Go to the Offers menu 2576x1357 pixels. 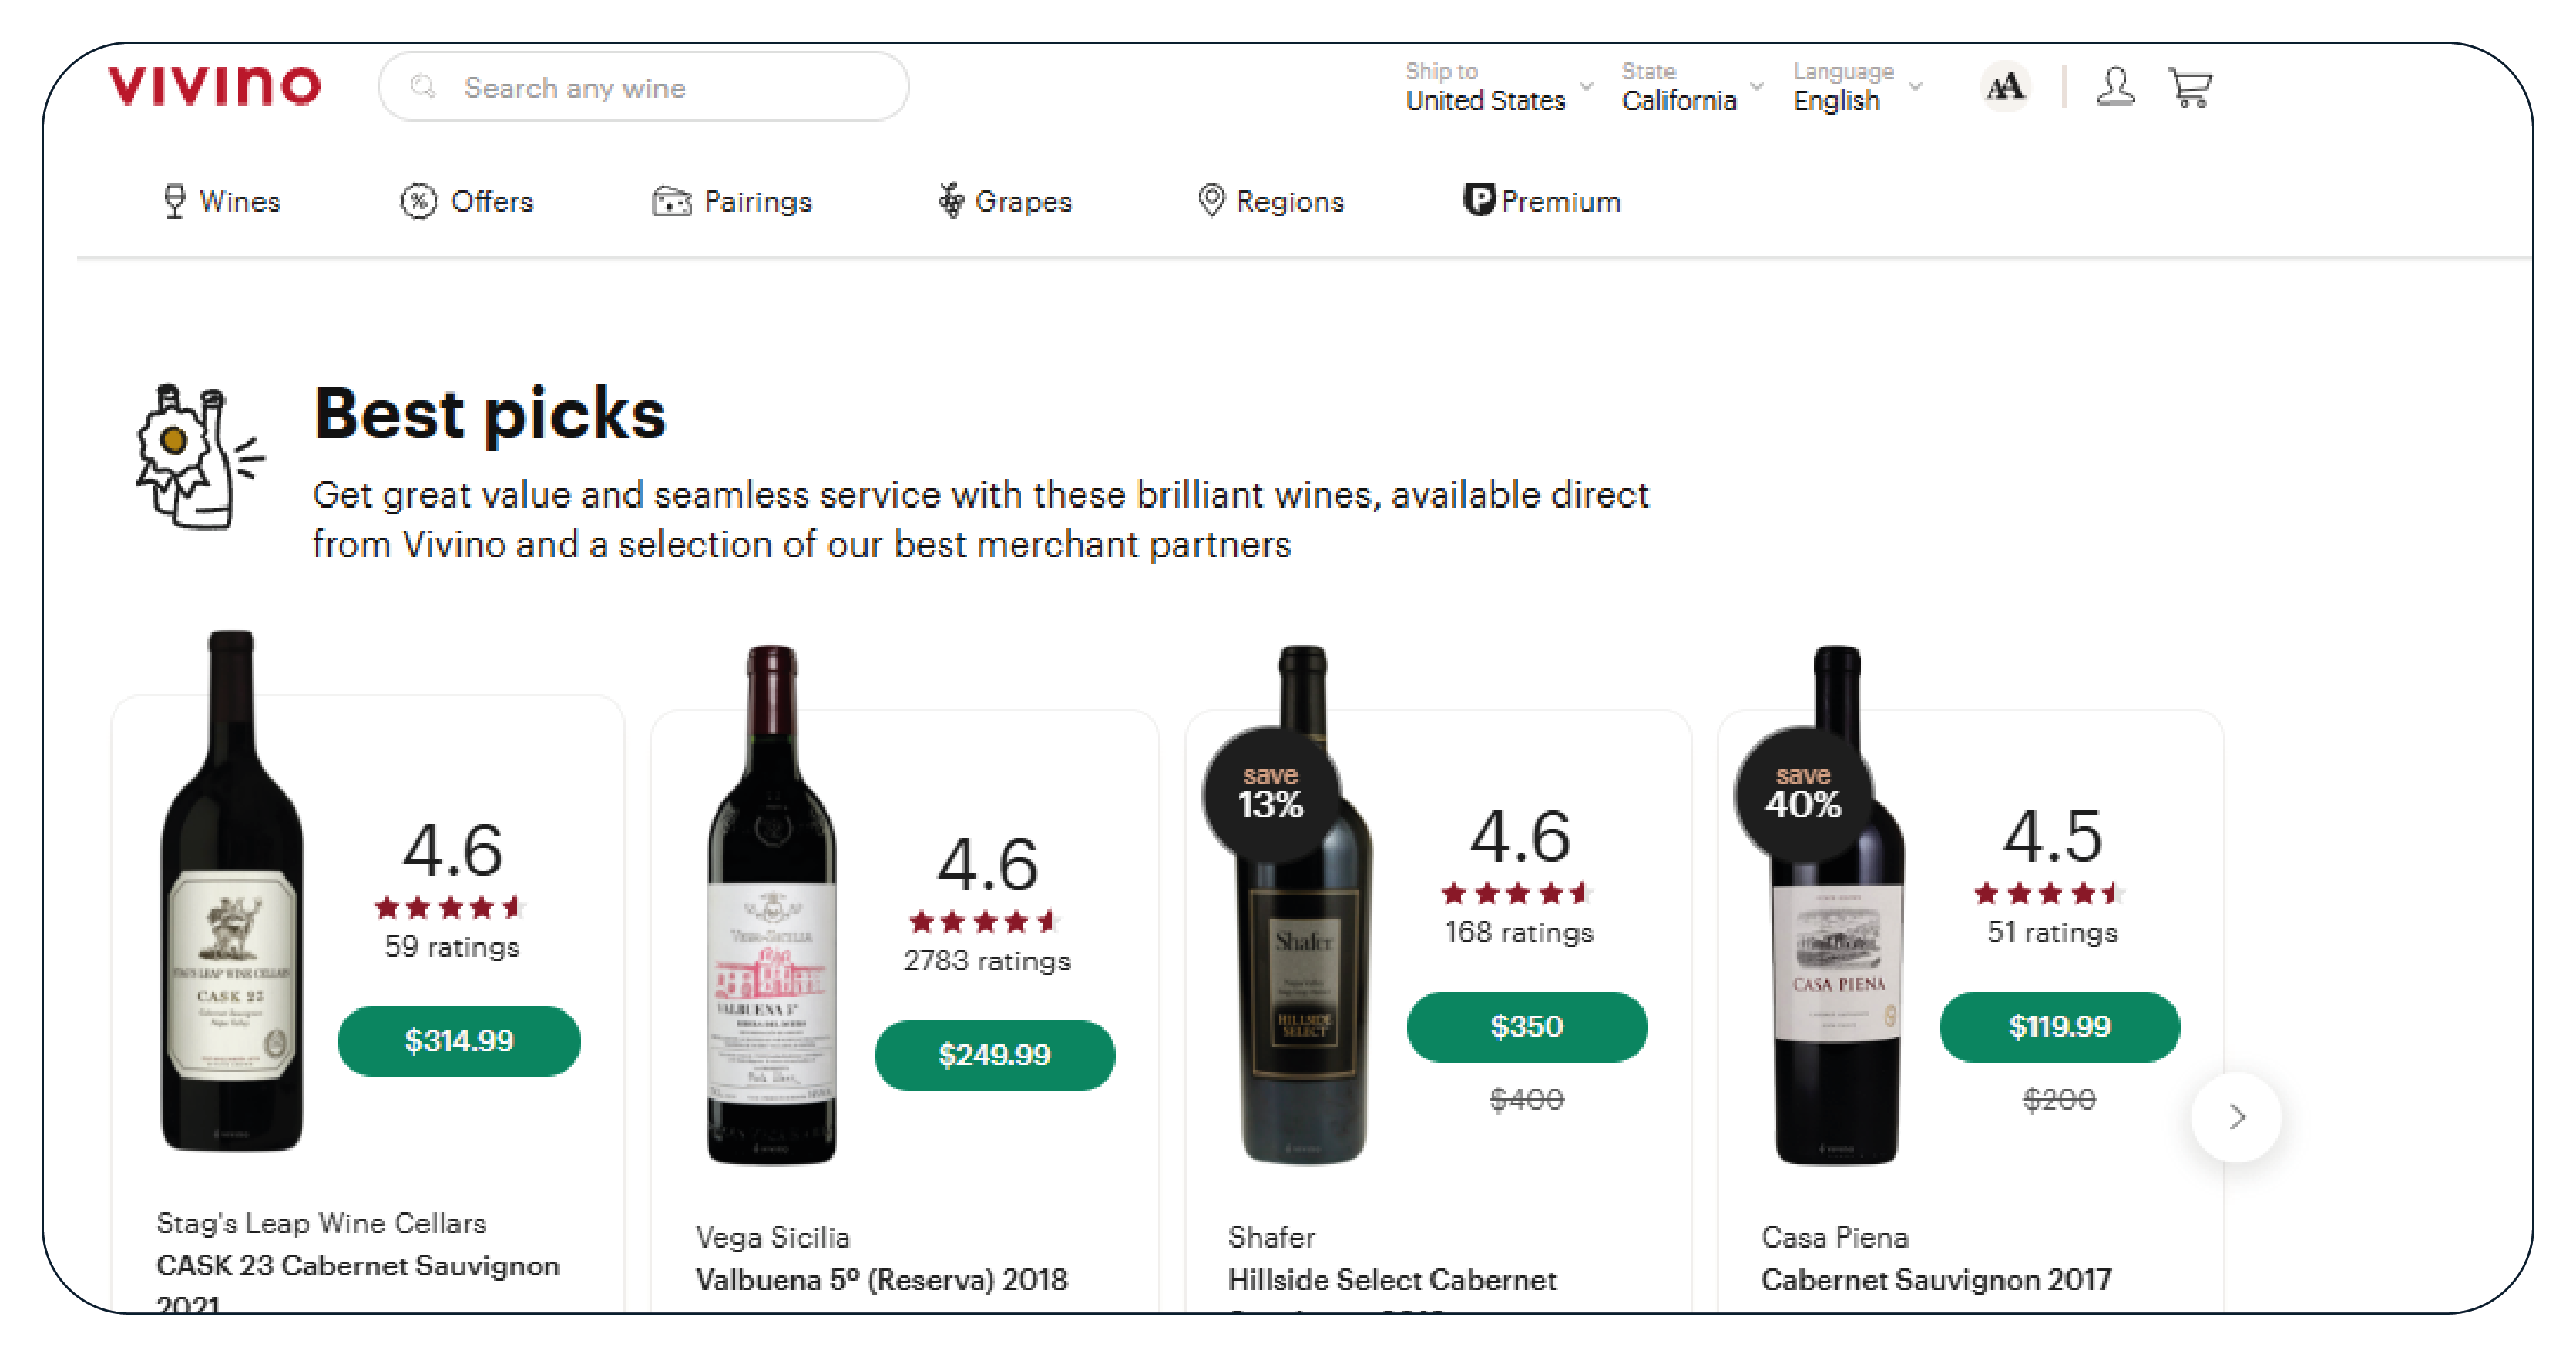[x=467, y=201]
